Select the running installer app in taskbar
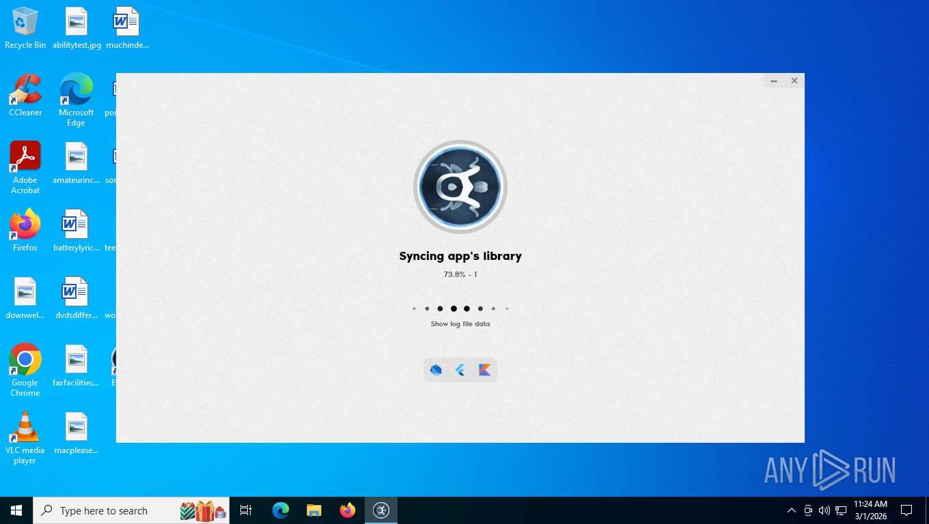 click(381, 510)
